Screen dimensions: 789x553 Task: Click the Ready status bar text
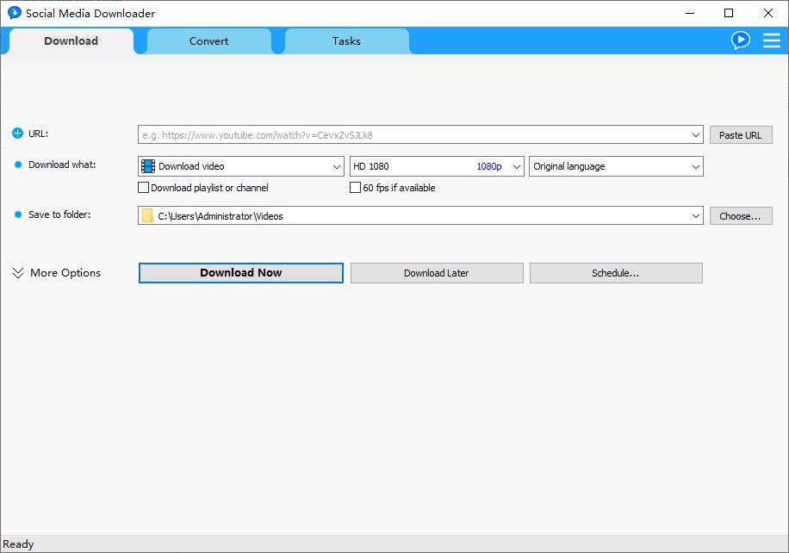coord(18,544)
